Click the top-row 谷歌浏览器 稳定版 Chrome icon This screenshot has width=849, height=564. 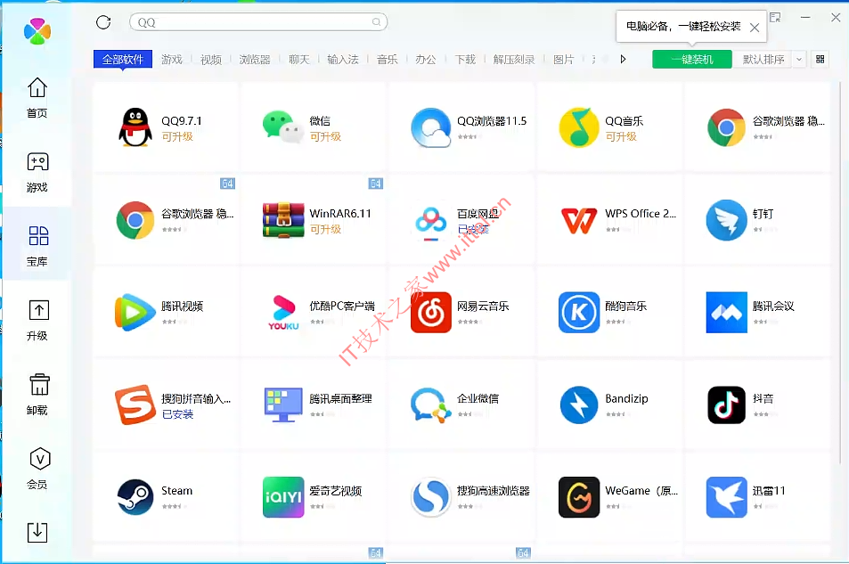coord(727,127)
